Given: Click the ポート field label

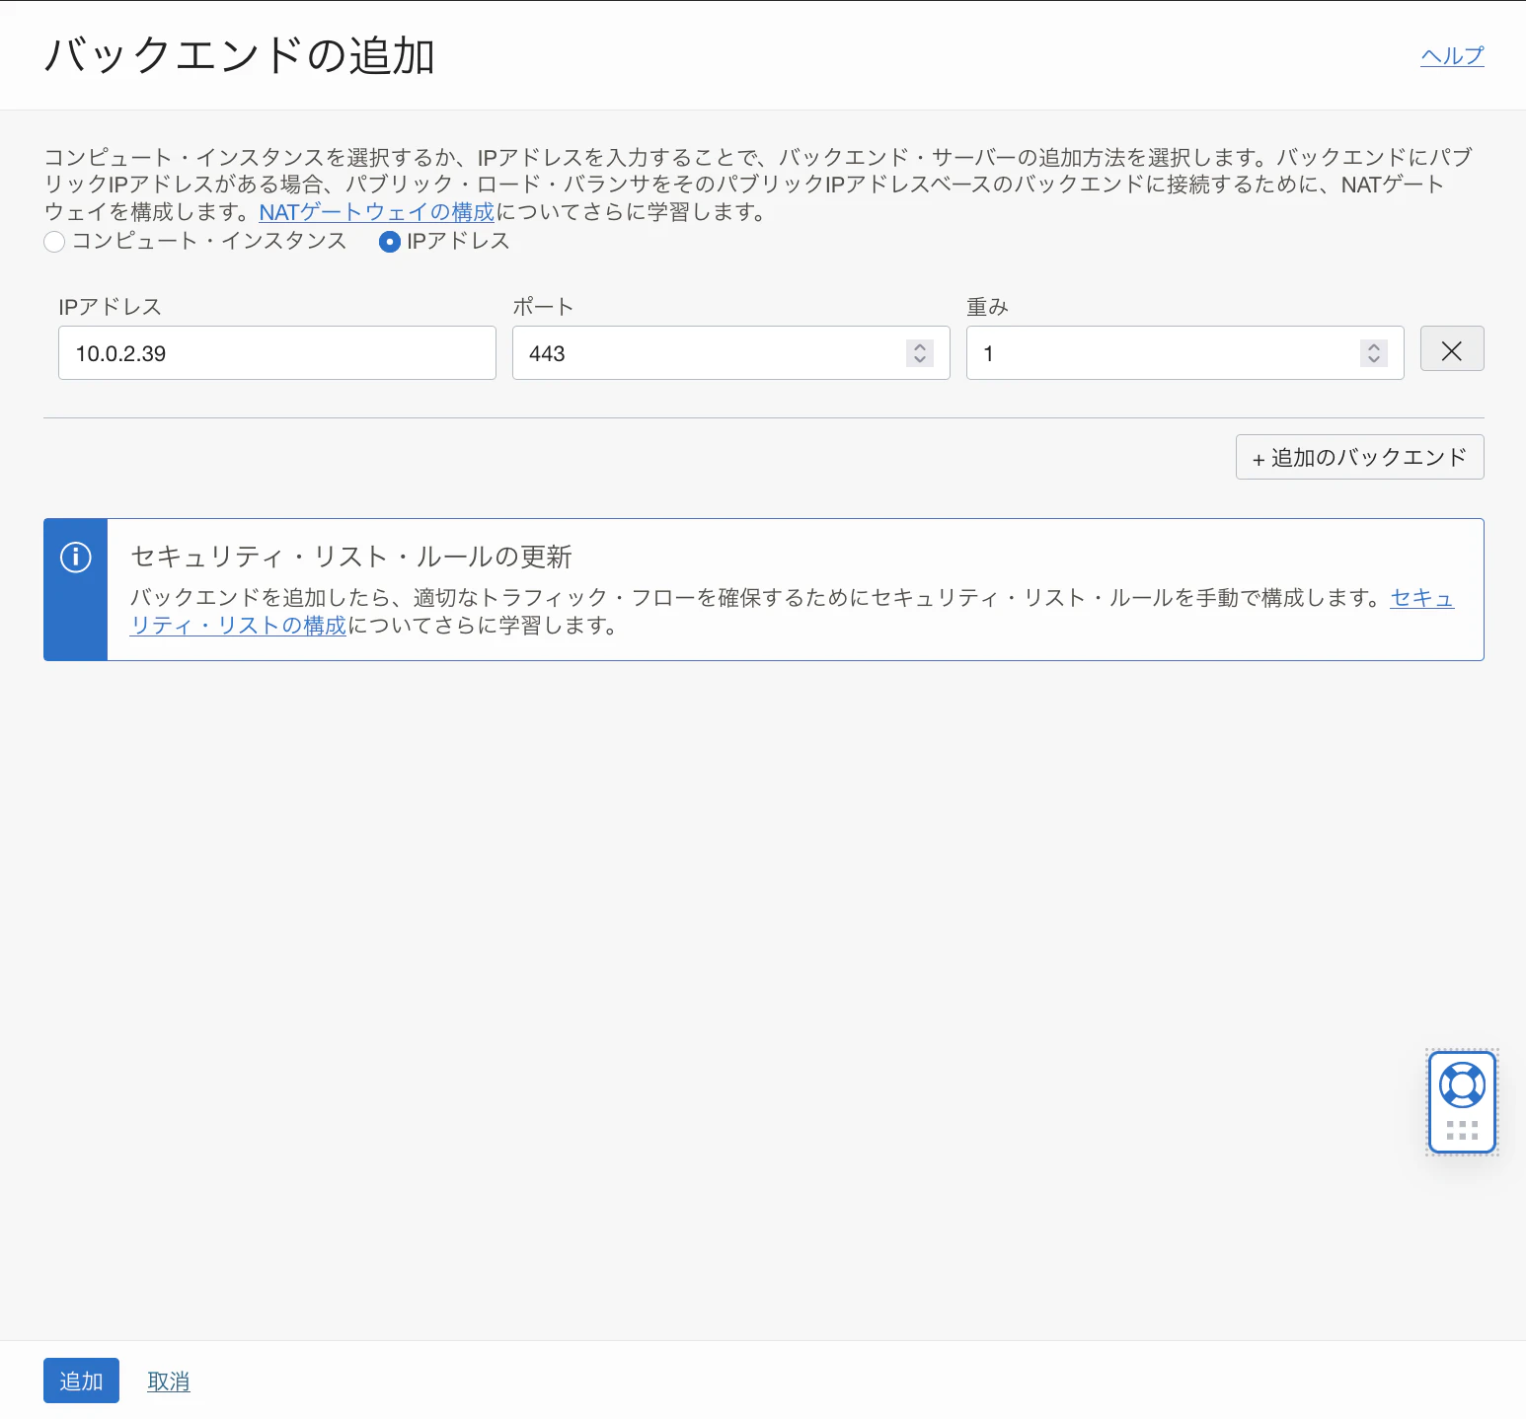Looking at the screenshot, I should tap(543, 307).
